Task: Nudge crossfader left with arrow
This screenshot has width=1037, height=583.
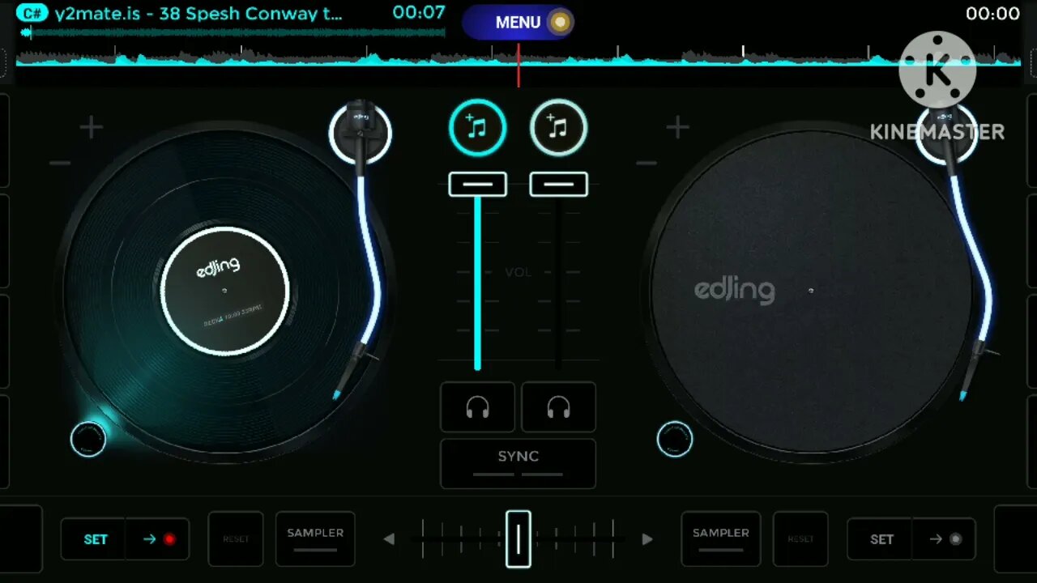Action: point(389,539)
